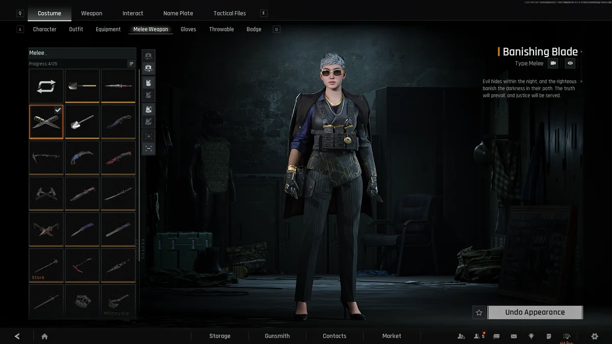Image resolution: width=612 pixels, height=344 pixels.
Task: Open the music playlist icon in bottom bar
Action: pyautogui.click(x=566, y=336)
